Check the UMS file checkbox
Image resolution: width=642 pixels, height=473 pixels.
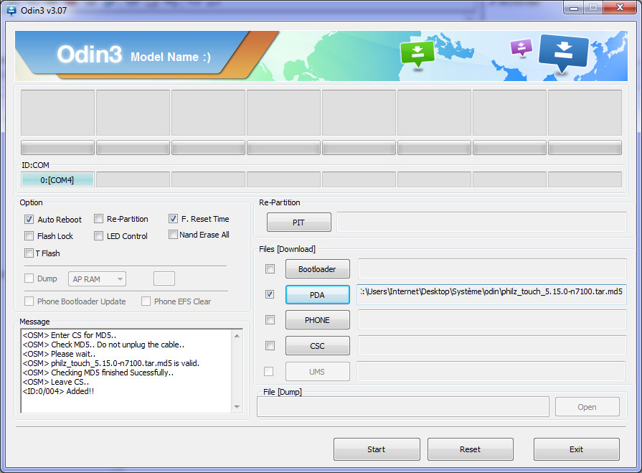[x=268, y=371]
